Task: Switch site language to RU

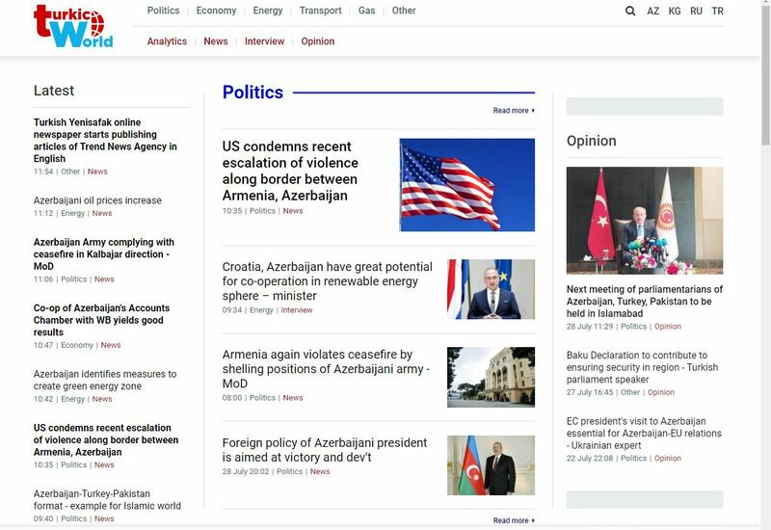Action: (x=696, y=11)
